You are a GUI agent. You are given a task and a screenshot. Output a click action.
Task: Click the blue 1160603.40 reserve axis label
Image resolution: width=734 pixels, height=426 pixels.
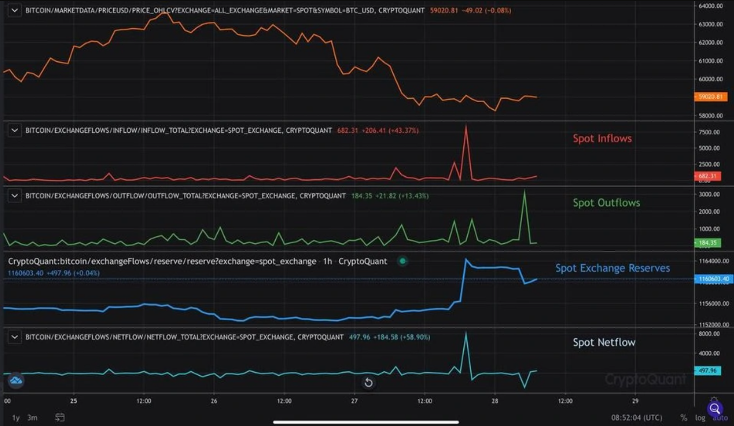pyautogui.click(x=714, y=279)
